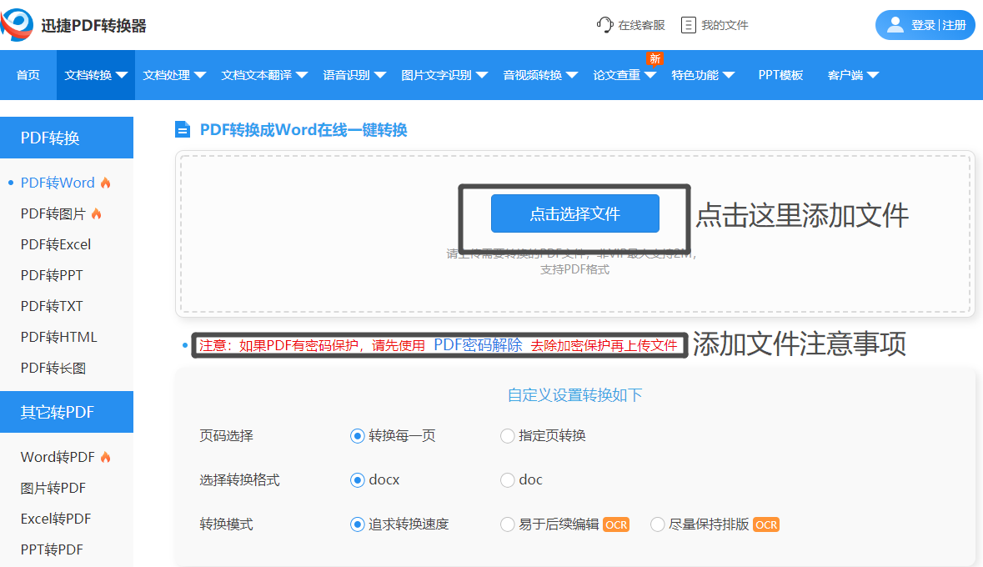Click the 点击选择文件 upload button

(x=575, y=214)
